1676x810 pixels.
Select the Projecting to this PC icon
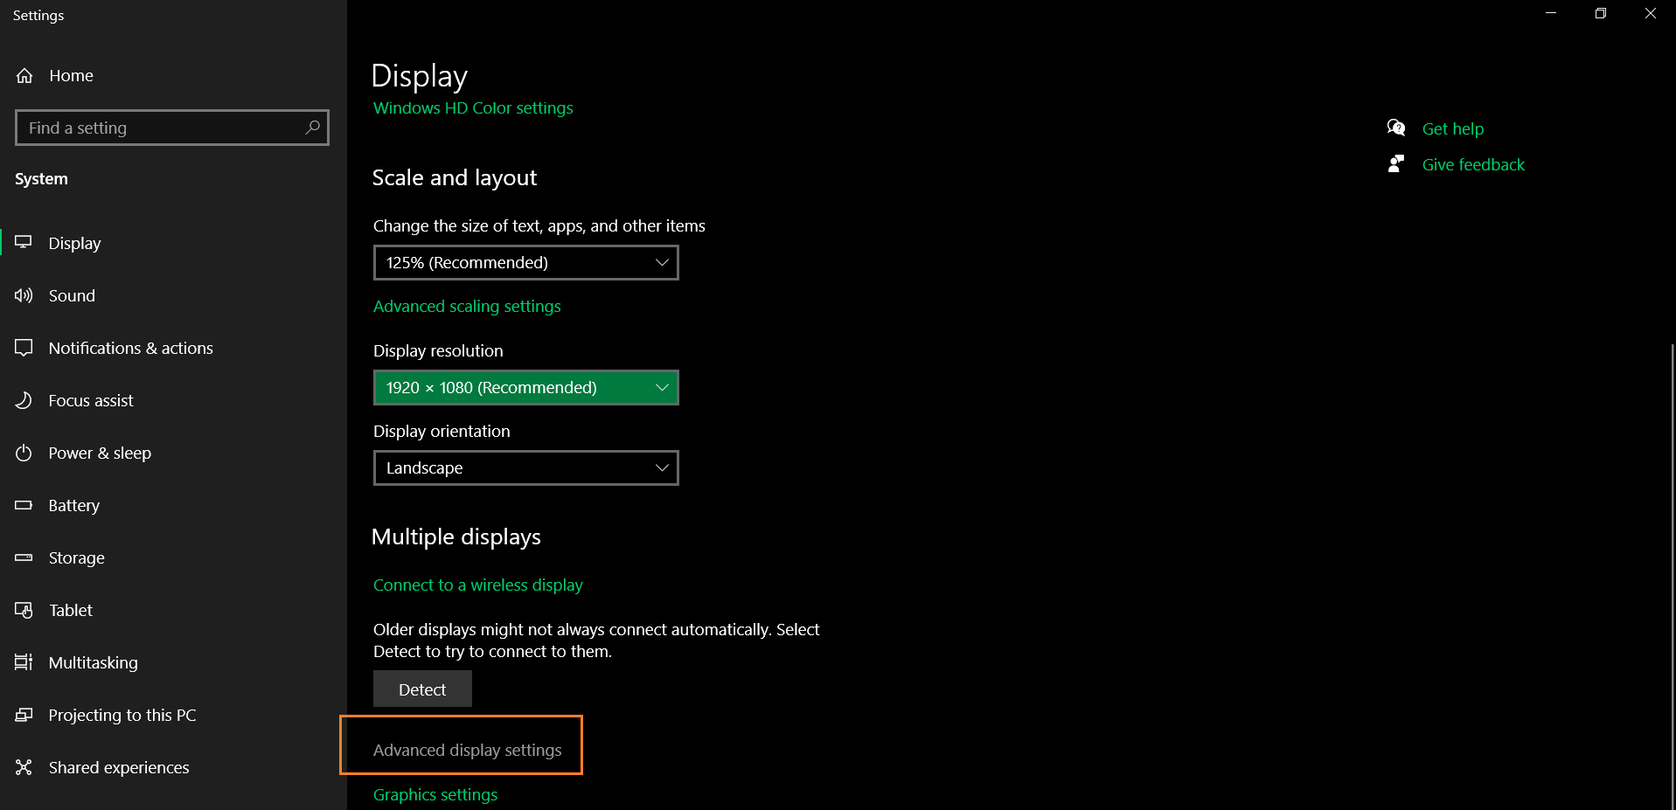(23, 715)
